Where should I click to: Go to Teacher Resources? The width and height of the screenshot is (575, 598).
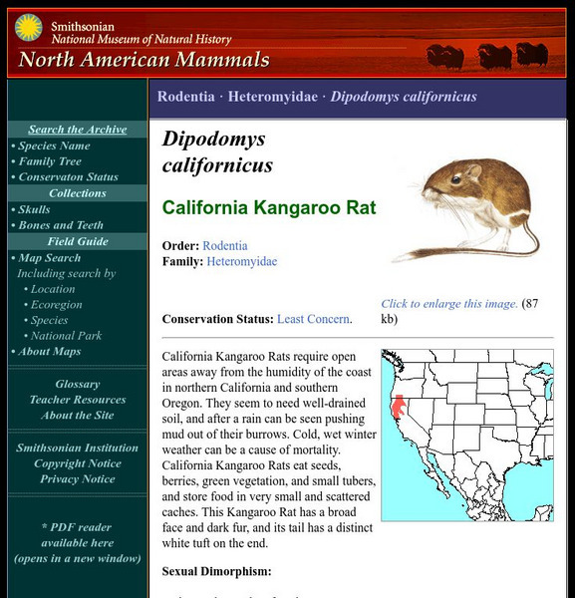tap(78, 400)
